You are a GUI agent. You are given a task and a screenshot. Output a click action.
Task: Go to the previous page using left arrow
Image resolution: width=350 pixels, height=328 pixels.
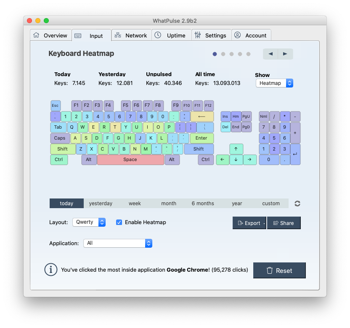click(x=270, y=54)
